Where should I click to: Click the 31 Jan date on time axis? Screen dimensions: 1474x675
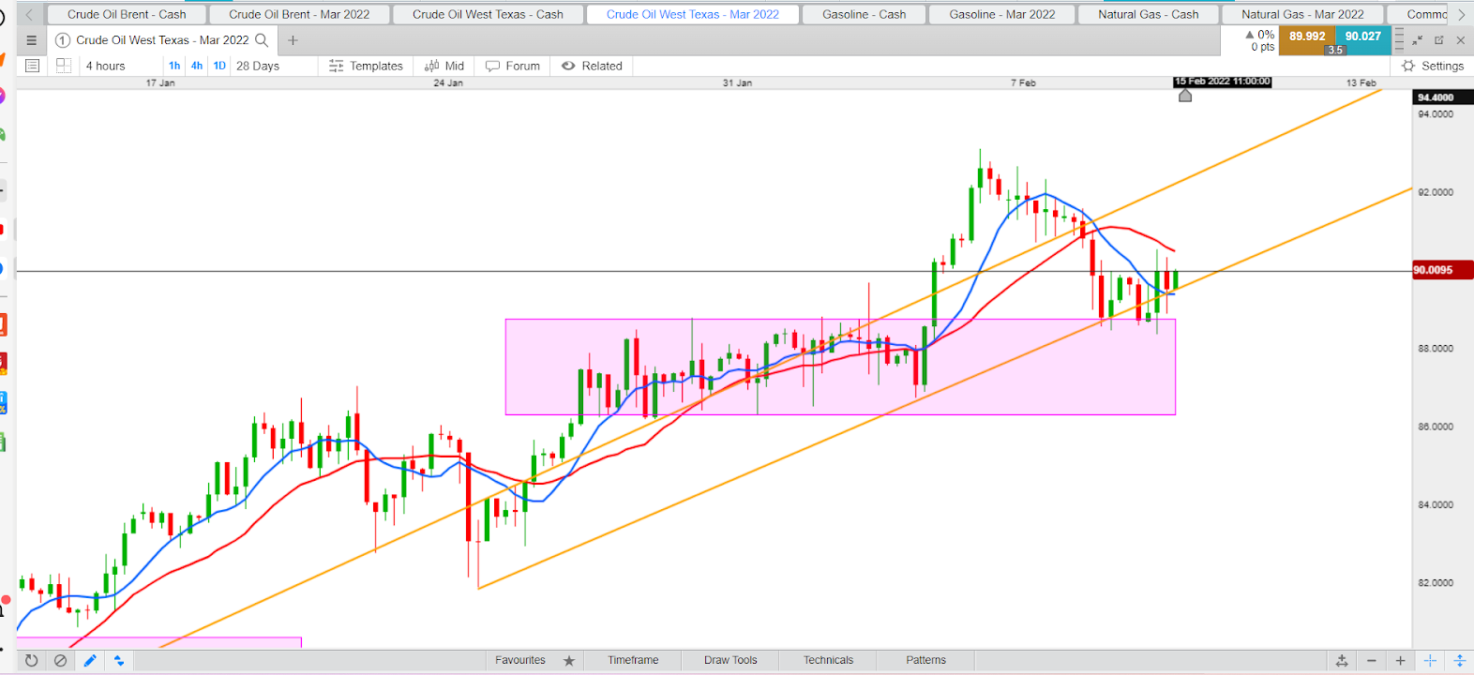737,82
